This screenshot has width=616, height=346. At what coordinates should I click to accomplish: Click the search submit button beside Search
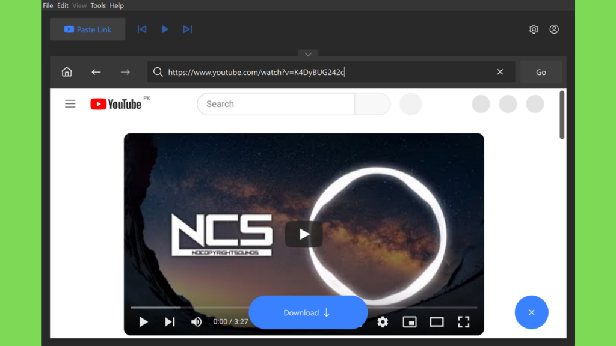(372, 104)
